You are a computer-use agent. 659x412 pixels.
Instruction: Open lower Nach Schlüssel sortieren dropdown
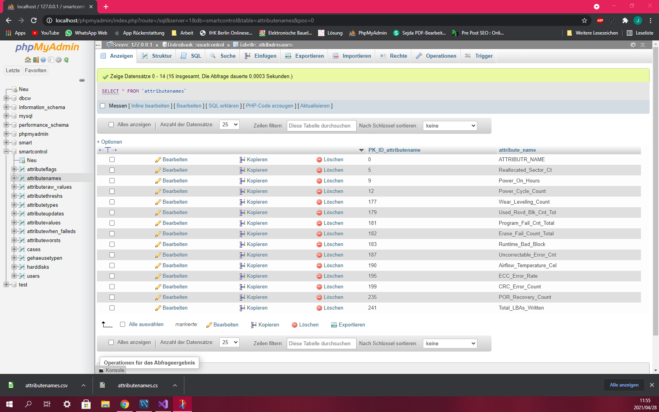tap(450, 343)
